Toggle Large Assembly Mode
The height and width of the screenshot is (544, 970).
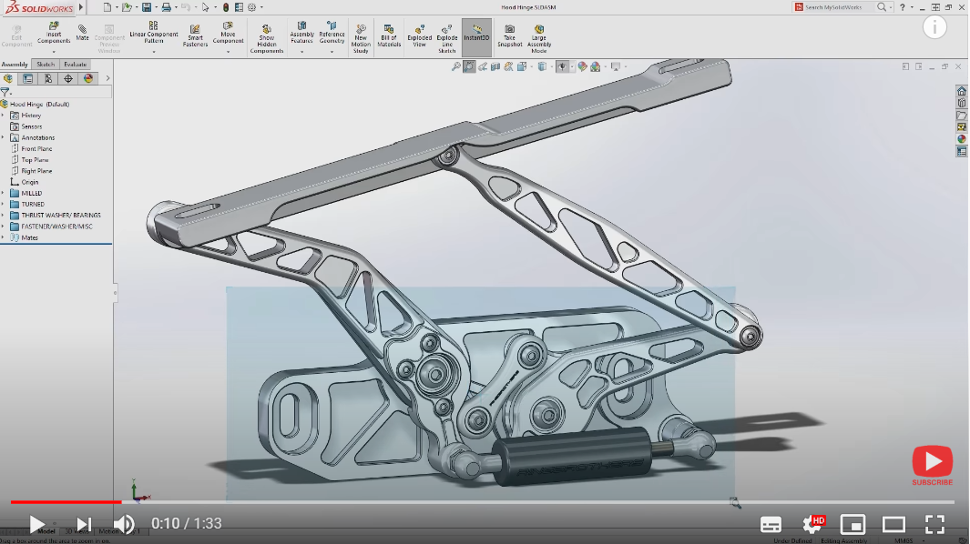[539, 38]
